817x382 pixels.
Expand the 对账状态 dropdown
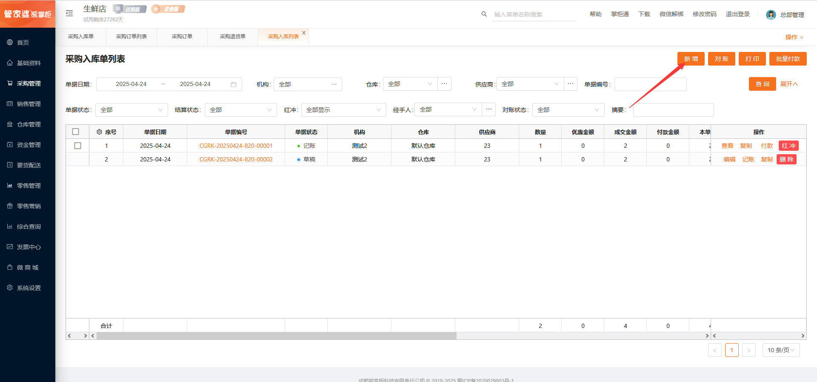(568, 109)
